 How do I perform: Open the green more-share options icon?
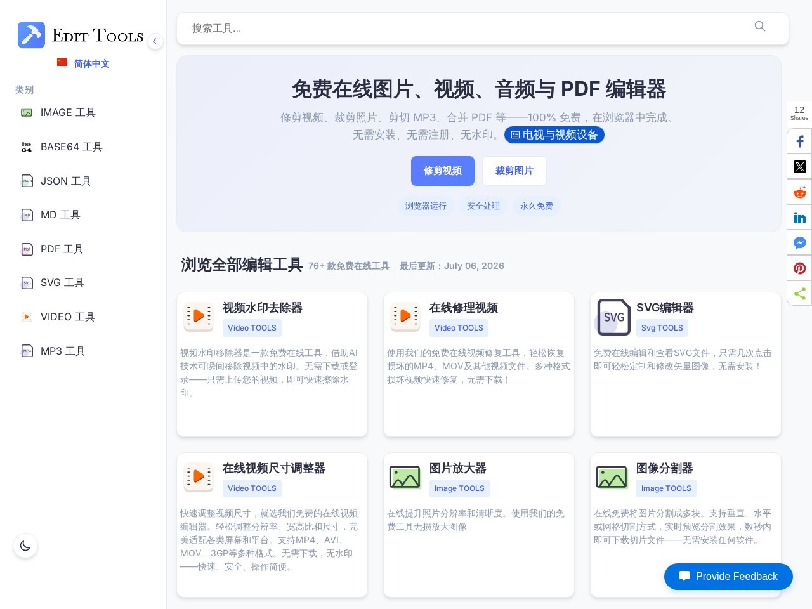(800, 294)
